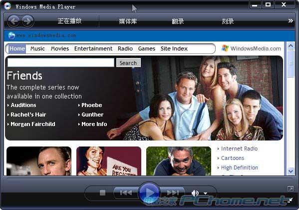
Task: Open the Cartoons link
Action: pos(233,158)
